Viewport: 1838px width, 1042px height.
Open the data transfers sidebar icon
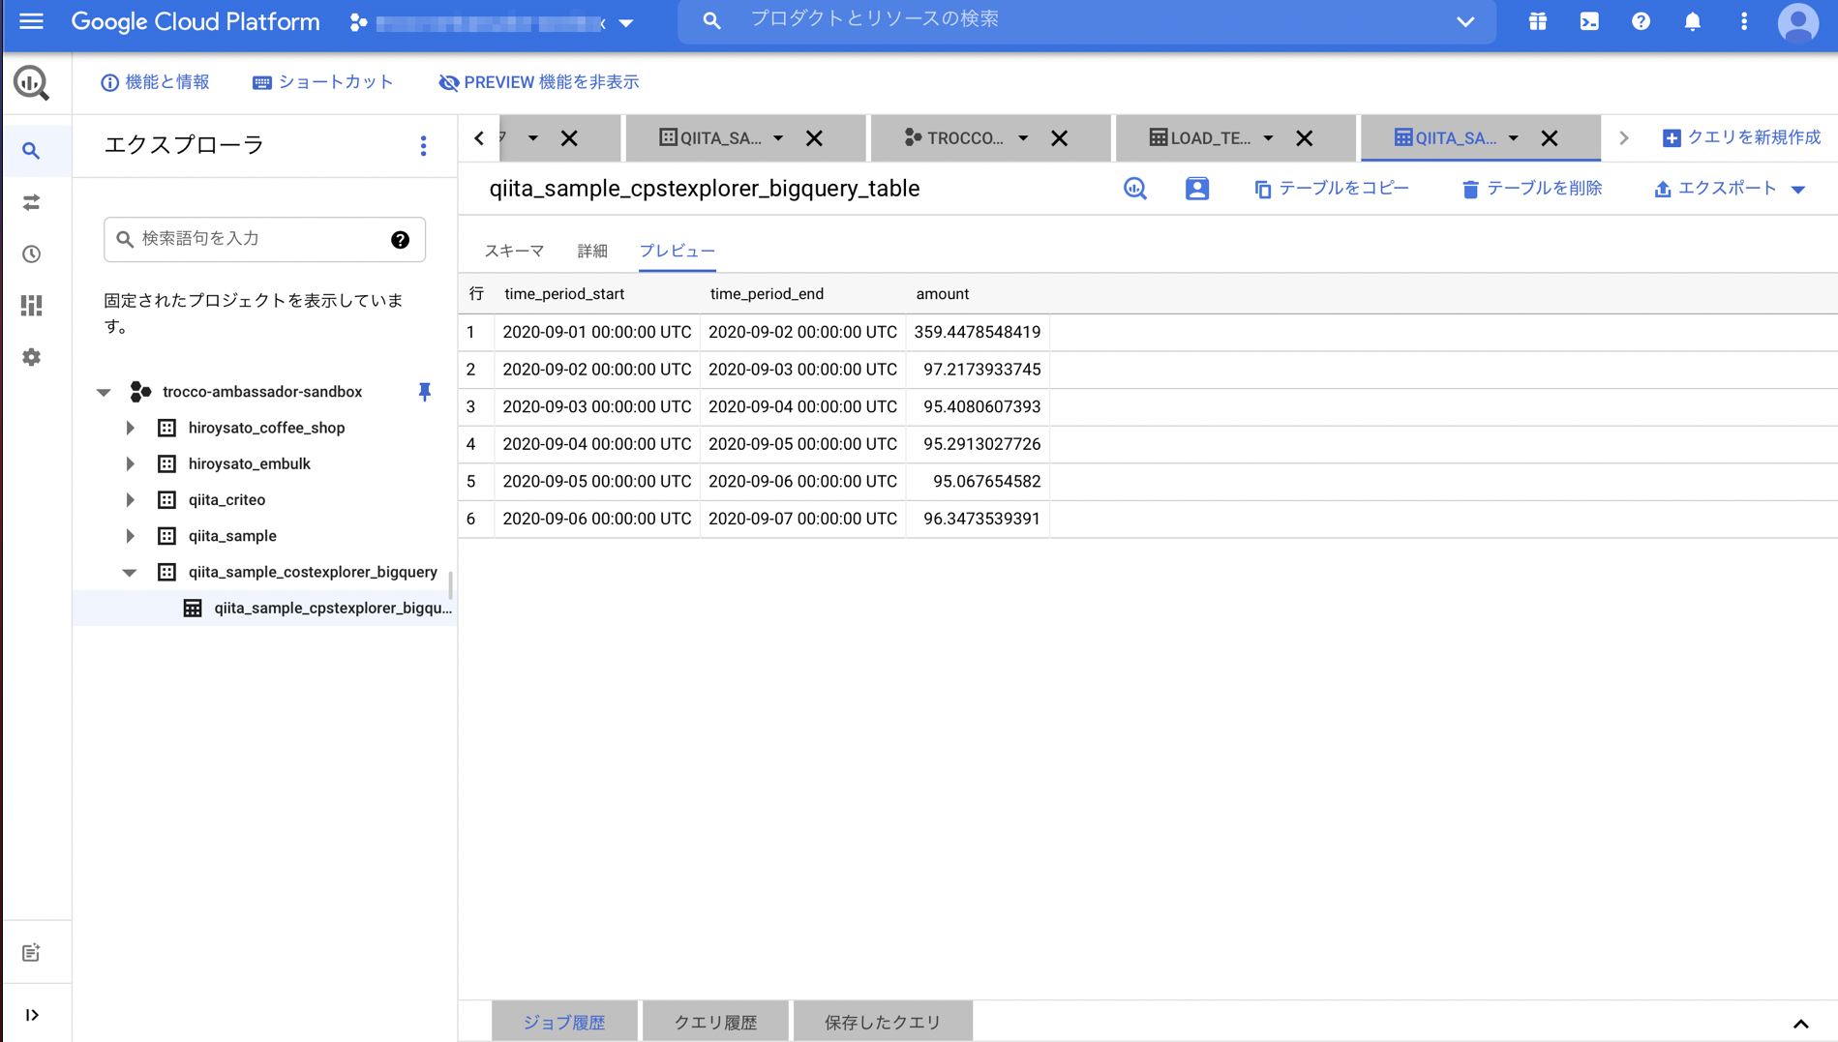click(31, 202)
